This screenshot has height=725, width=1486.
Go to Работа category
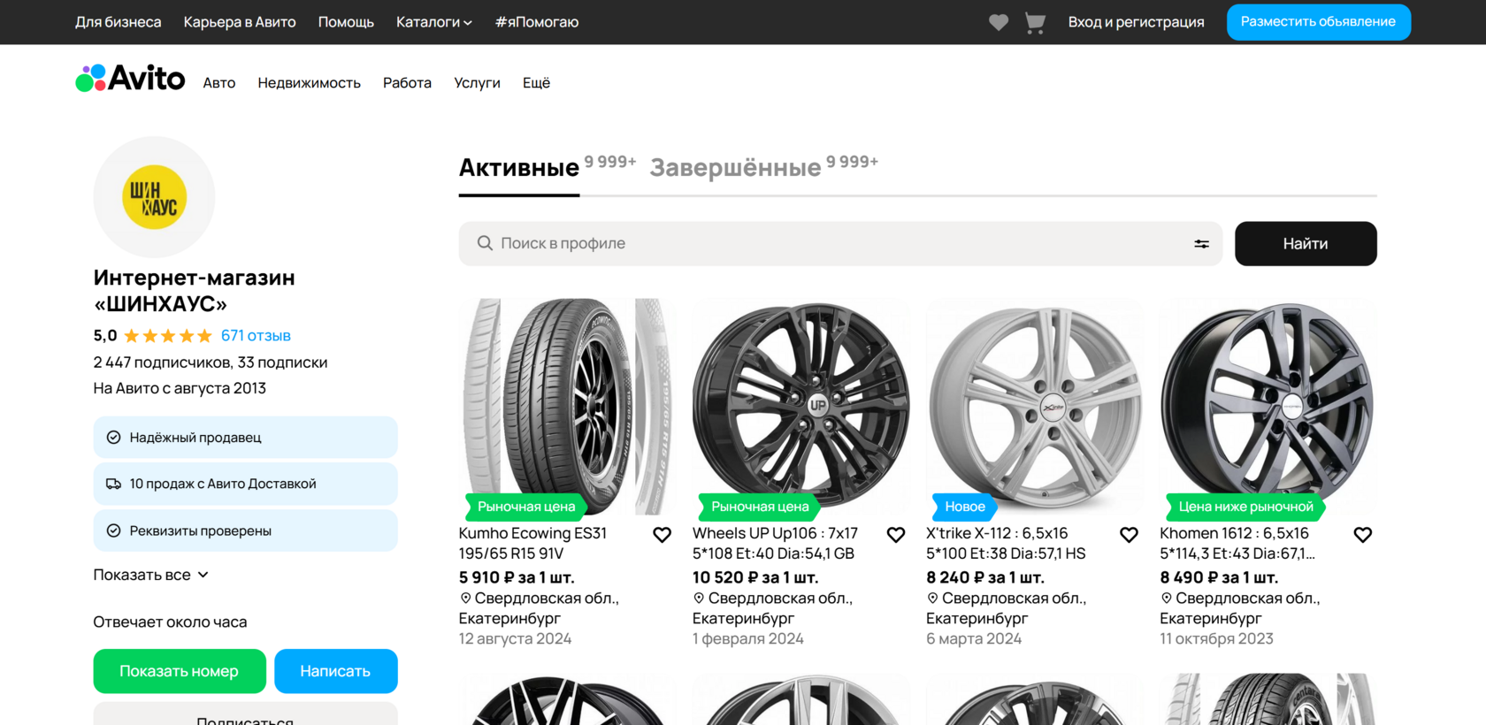407,83
